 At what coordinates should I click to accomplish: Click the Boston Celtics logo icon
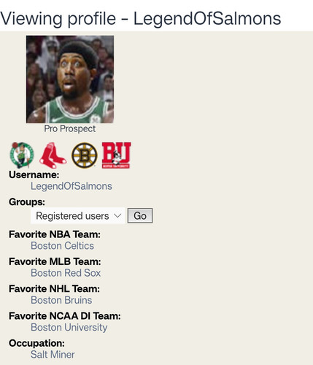[22, 155]
